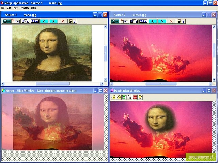Click cyan right arrow in Source 2 toolbar
The height and width of the screenshot is (163, 218).
point(162,21)
